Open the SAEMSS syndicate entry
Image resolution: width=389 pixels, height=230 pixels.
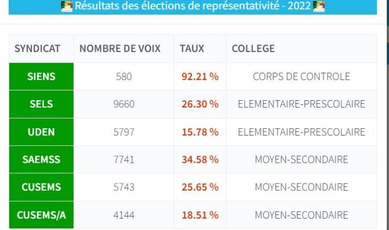(x=41, y=160)
